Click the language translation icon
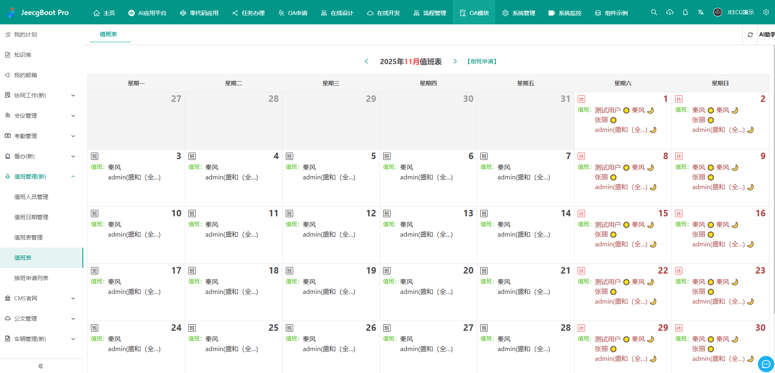This screenshot has width=775, height=373. coord(701,13)
